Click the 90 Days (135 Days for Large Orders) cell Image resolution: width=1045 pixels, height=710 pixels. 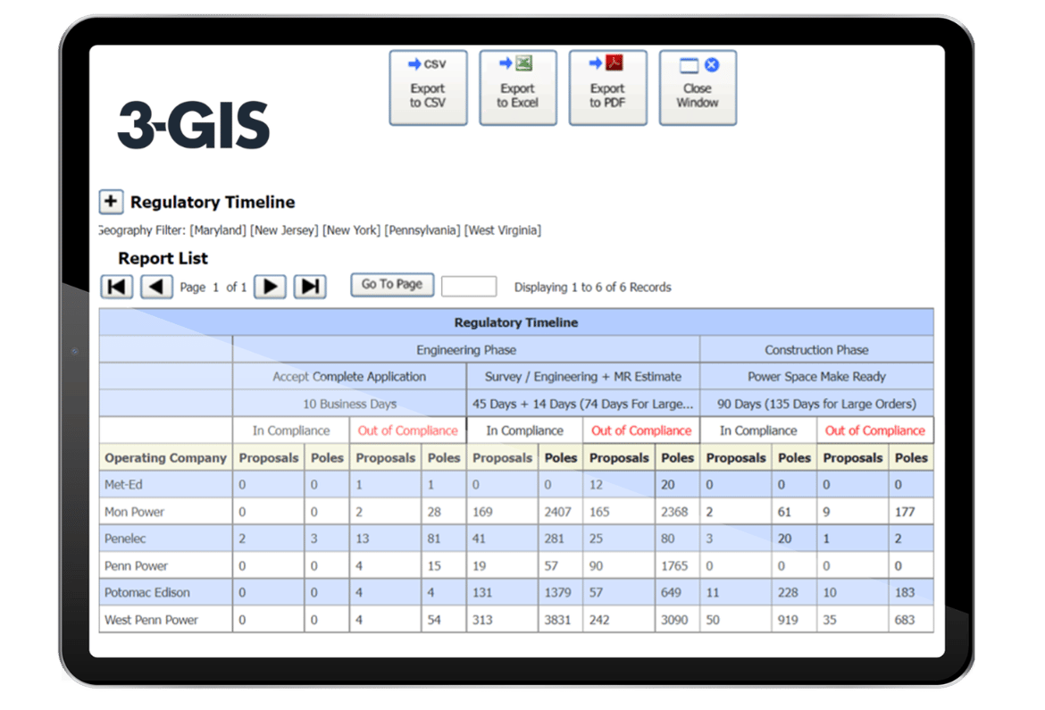click(816, 404)
